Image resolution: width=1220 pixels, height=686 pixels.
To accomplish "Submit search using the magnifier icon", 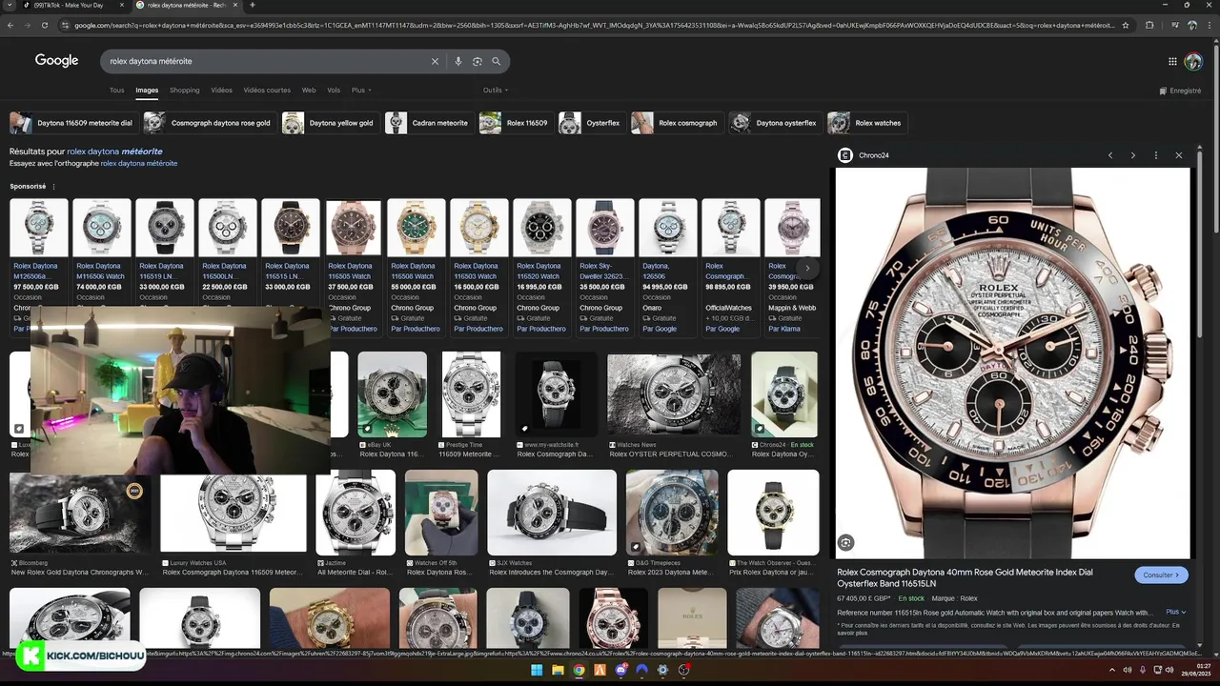I will 496,61.
